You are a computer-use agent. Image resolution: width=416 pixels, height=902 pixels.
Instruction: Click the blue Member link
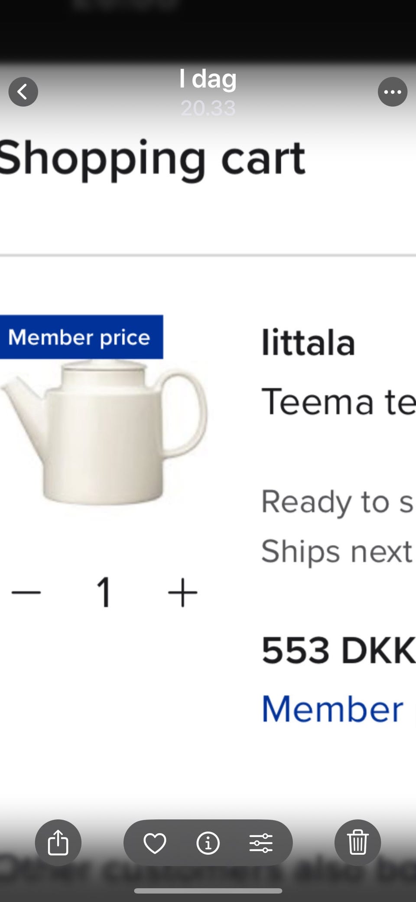click(333, 709)
